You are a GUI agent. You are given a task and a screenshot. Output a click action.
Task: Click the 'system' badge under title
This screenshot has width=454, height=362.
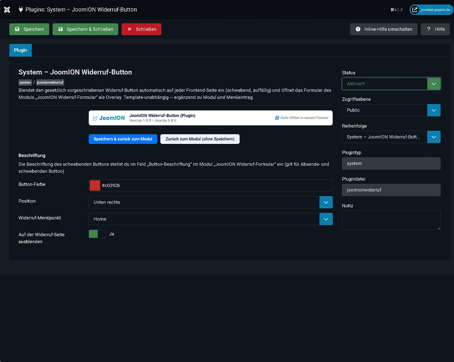(x=25, y=82)
